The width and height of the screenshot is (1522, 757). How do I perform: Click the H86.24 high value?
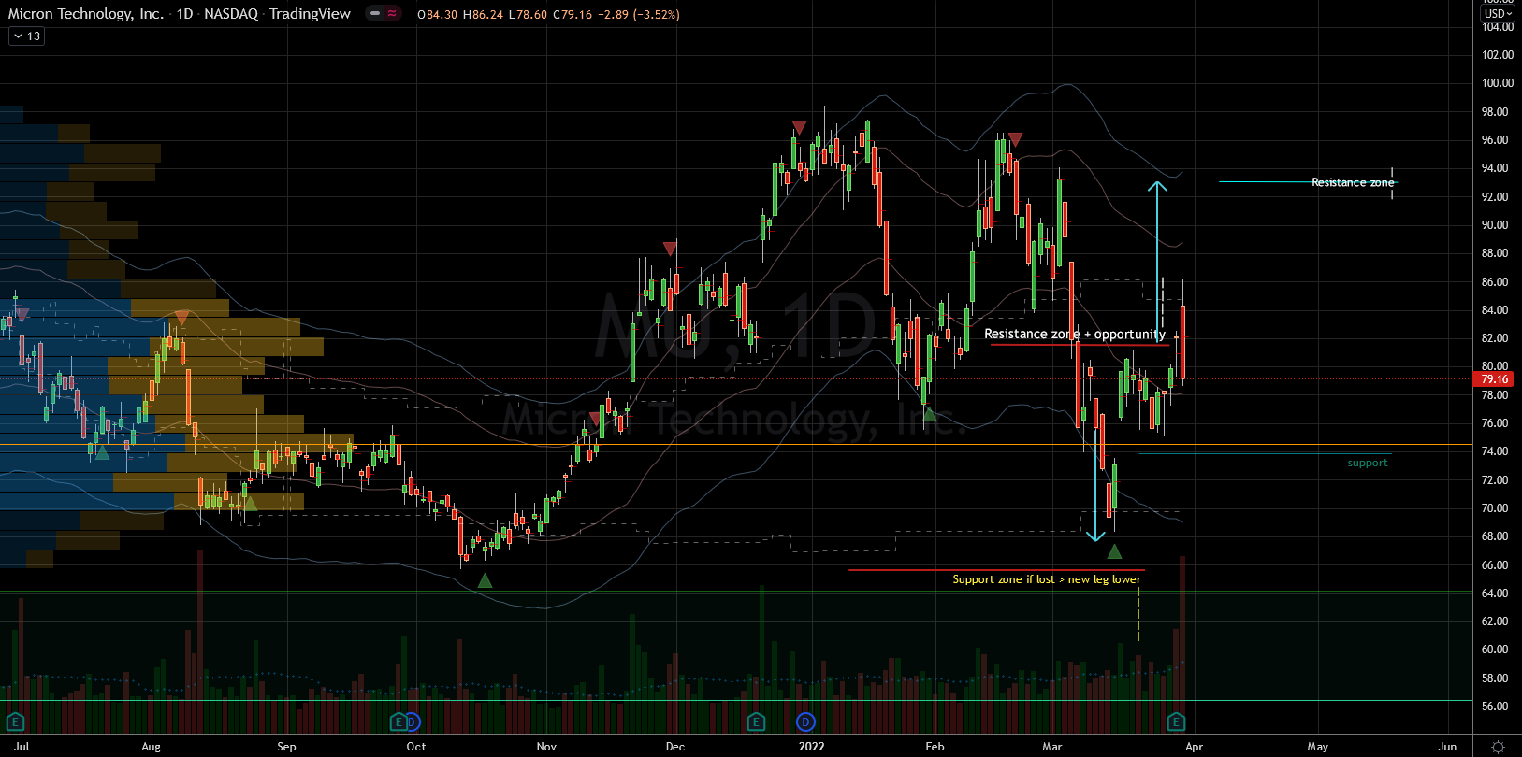point(483,15)
